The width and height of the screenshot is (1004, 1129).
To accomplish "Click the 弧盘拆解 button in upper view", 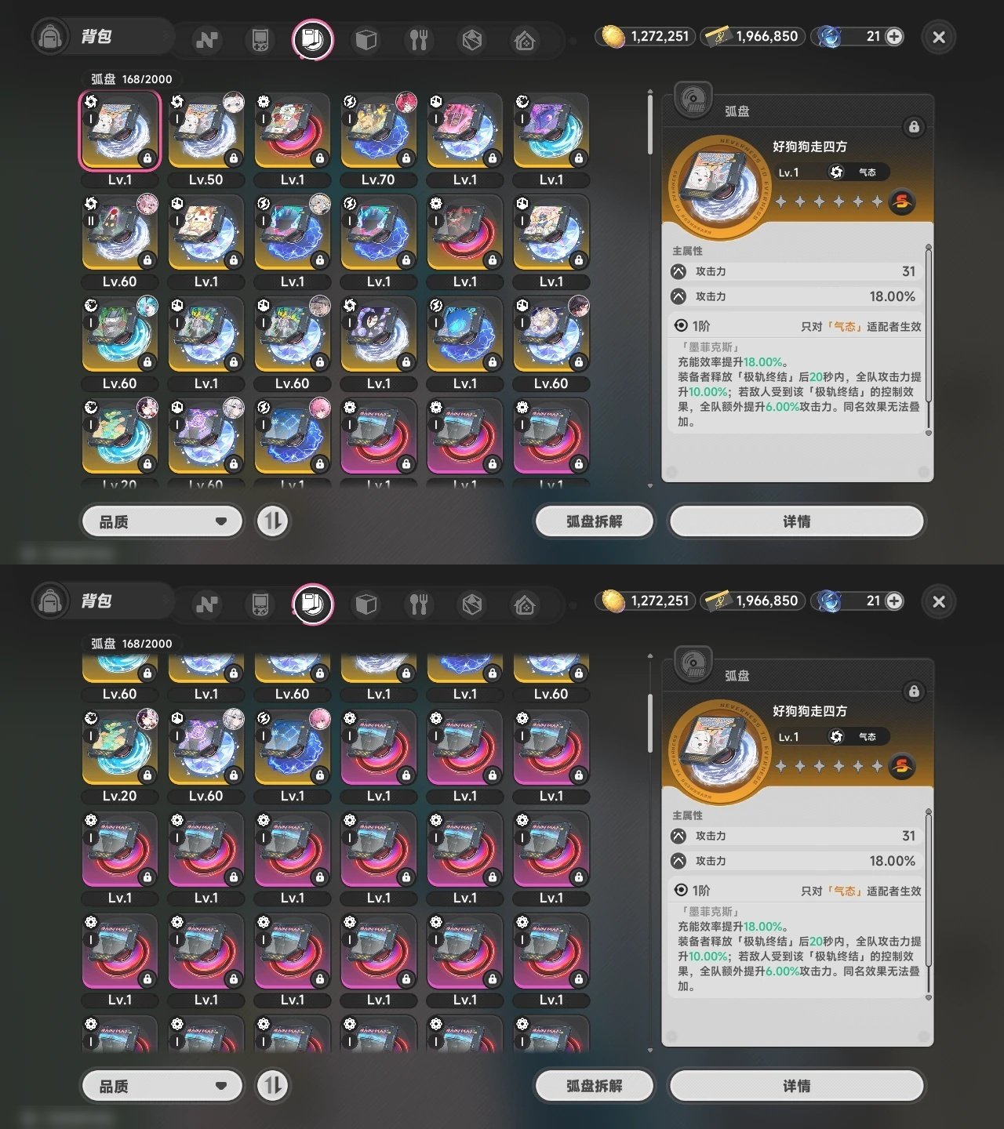I will point(595,521).
